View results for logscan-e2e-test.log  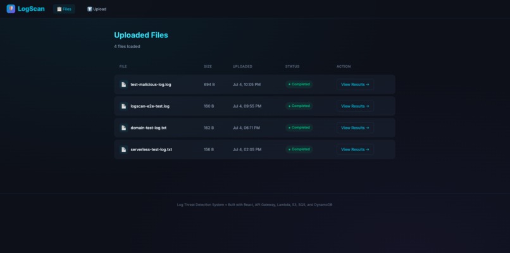(355, 106)
